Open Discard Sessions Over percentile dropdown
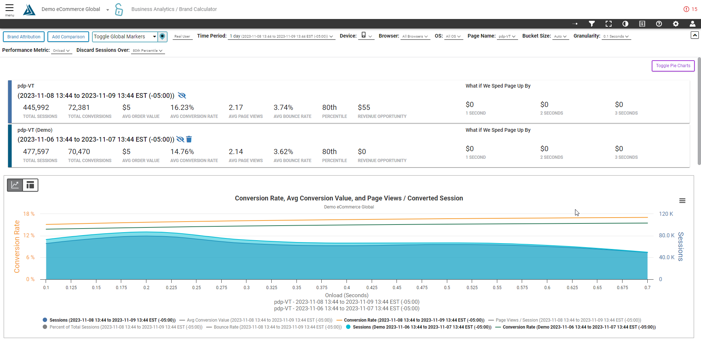This screenshot has width=701, height=345. pyautogui.click(x=148, y=51)
